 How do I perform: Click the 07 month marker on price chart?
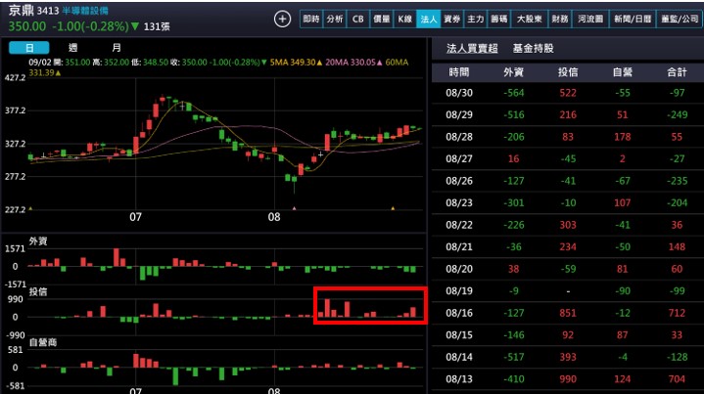[135, 217]
